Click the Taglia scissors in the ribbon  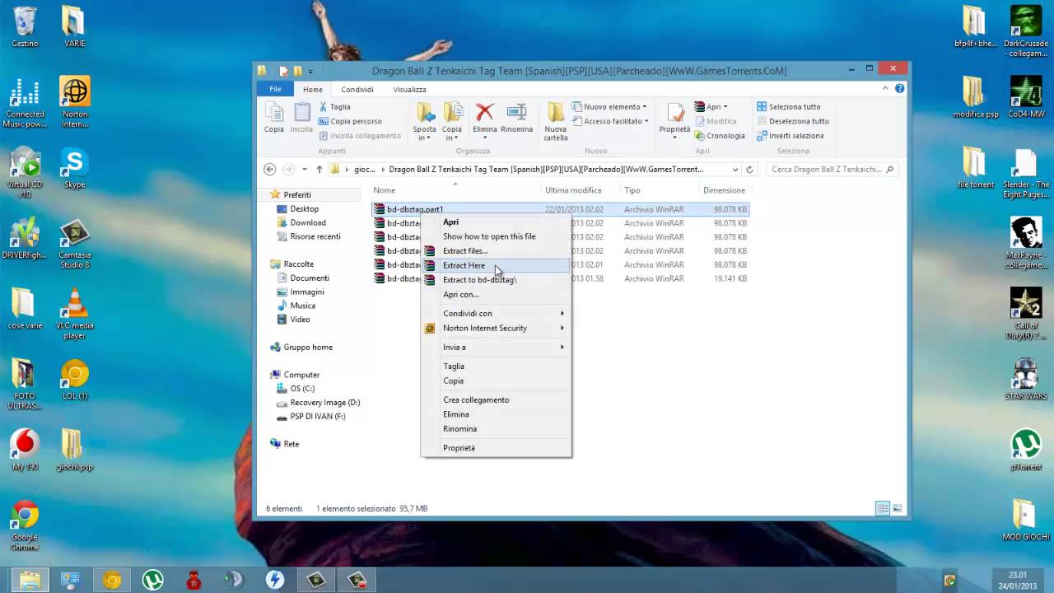coord(324,106)
